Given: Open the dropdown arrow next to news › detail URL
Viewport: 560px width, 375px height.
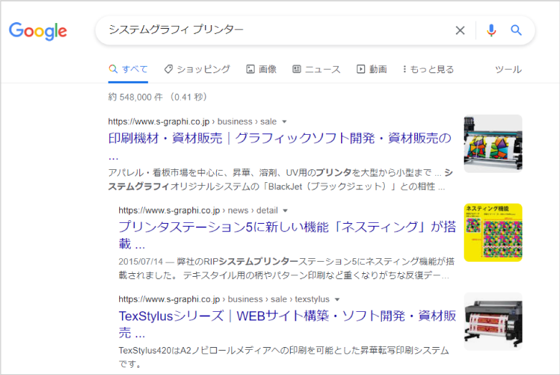Looking at the screenshot, I should 285,211.
